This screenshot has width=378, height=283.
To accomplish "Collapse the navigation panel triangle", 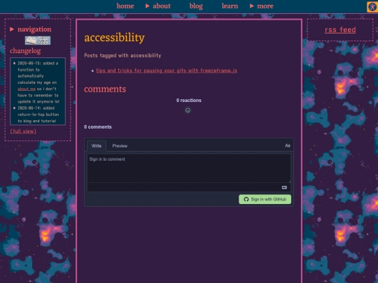I will pyautogui.click(x=12, y=29).
